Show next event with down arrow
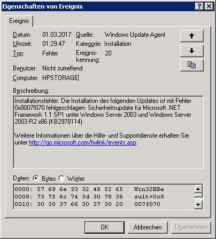 click(x=192, y=51)
